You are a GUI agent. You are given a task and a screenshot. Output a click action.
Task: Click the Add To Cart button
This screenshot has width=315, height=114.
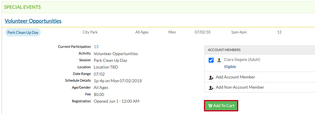(221, 106)
